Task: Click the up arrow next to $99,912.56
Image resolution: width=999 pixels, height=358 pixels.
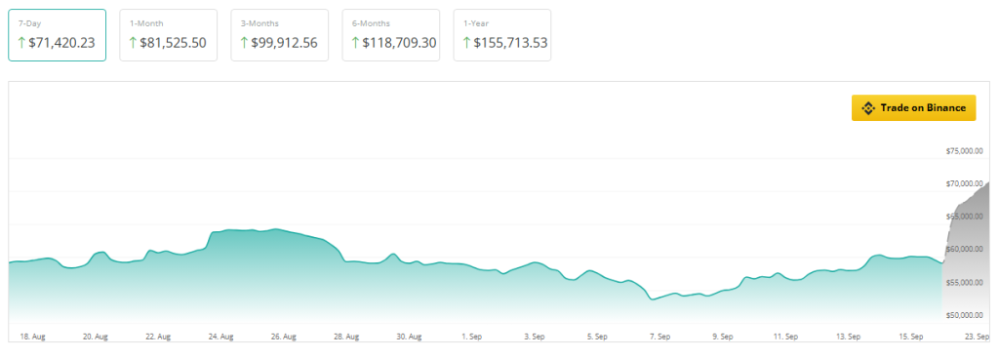Action: (244, 43)
